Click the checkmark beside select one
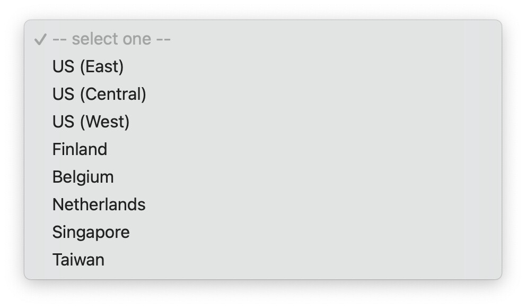The width and height of the screenshot is (526, 308). [40, 40]
